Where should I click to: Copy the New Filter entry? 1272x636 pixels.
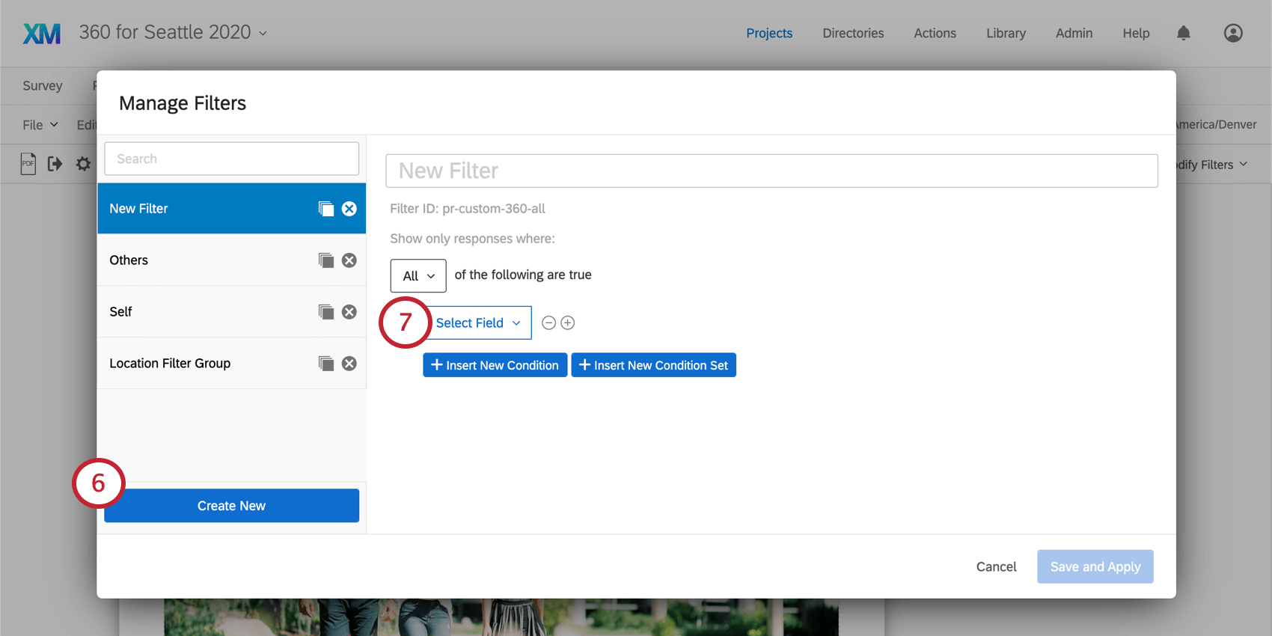(x=326, y=209)
